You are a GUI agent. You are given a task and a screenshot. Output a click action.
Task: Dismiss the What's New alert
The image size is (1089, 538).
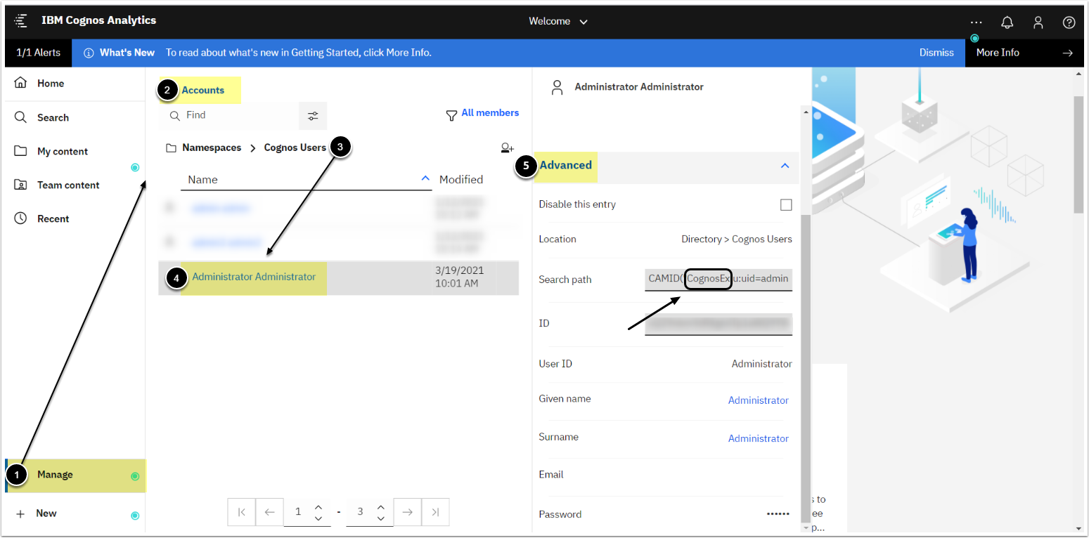click(x=936, y=53)
